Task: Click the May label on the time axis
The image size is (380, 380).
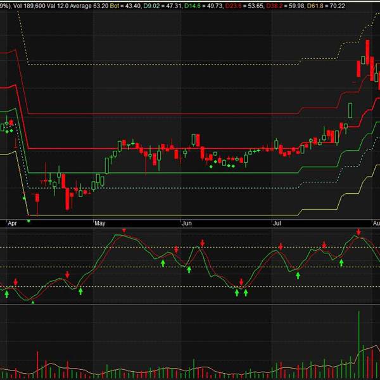Action: tap(99, 223)
